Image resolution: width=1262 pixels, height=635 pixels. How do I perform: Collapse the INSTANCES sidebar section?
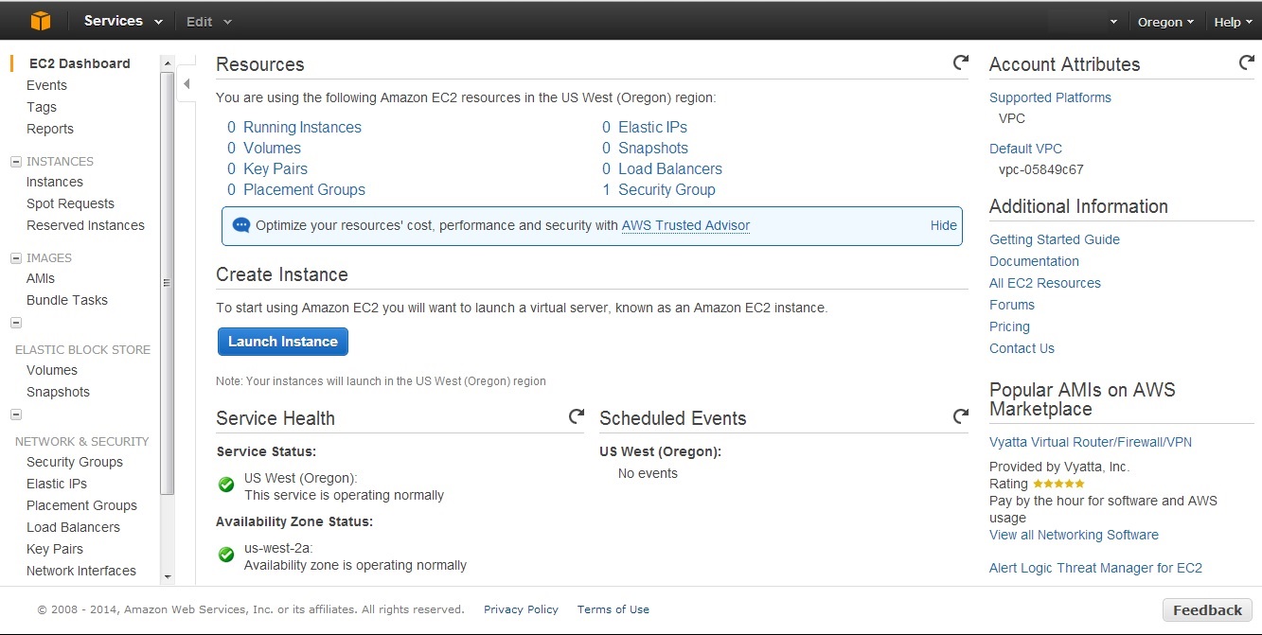pyautogui.click(x=16, y=162)
